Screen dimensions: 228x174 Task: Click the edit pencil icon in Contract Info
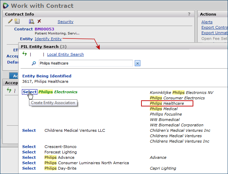coord(10,21)
